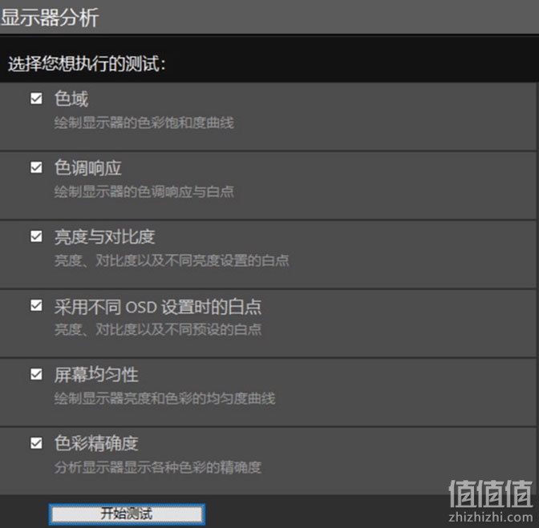Image resolution: width=539 pixels, height=528 pixels.
Task: Click the 显示器分析 heading
Action: click(x=50, y=17)
